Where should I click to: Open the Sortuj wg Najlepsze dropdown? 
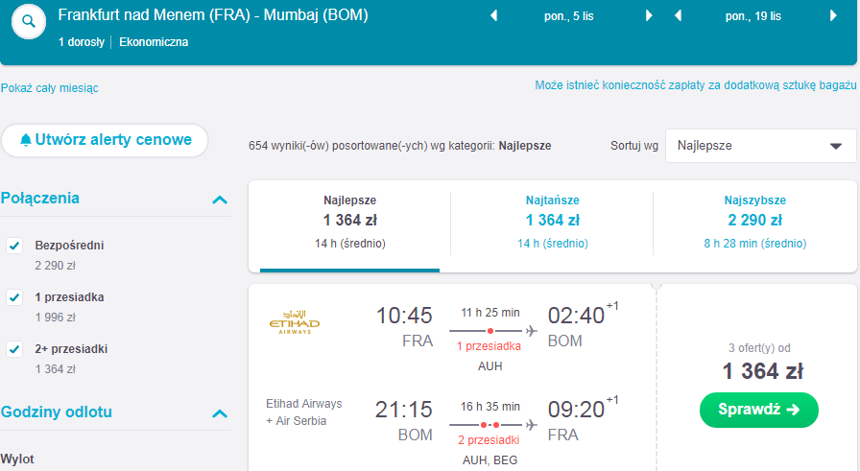pyautogui.click(x=761, y=146)
